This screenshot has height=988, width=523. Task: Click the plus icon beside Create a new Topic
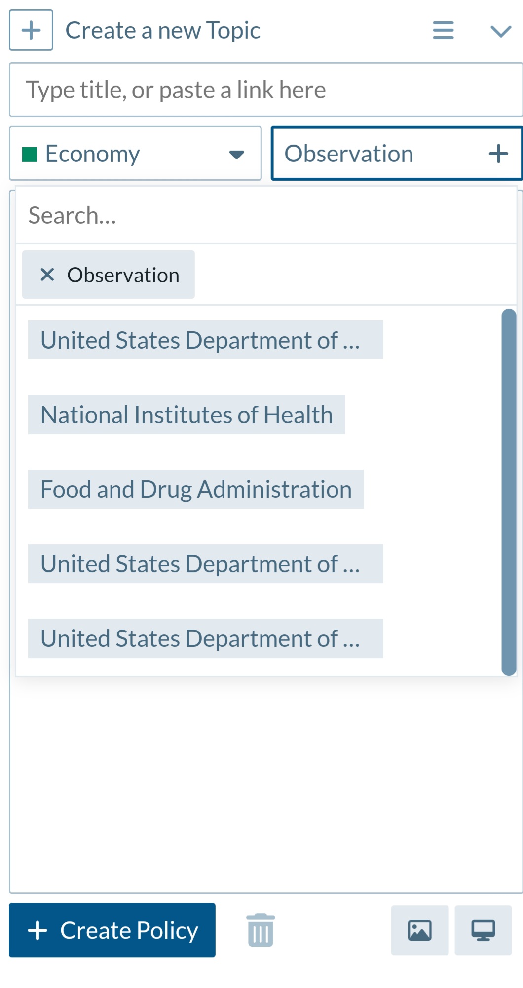coord(31,30)
